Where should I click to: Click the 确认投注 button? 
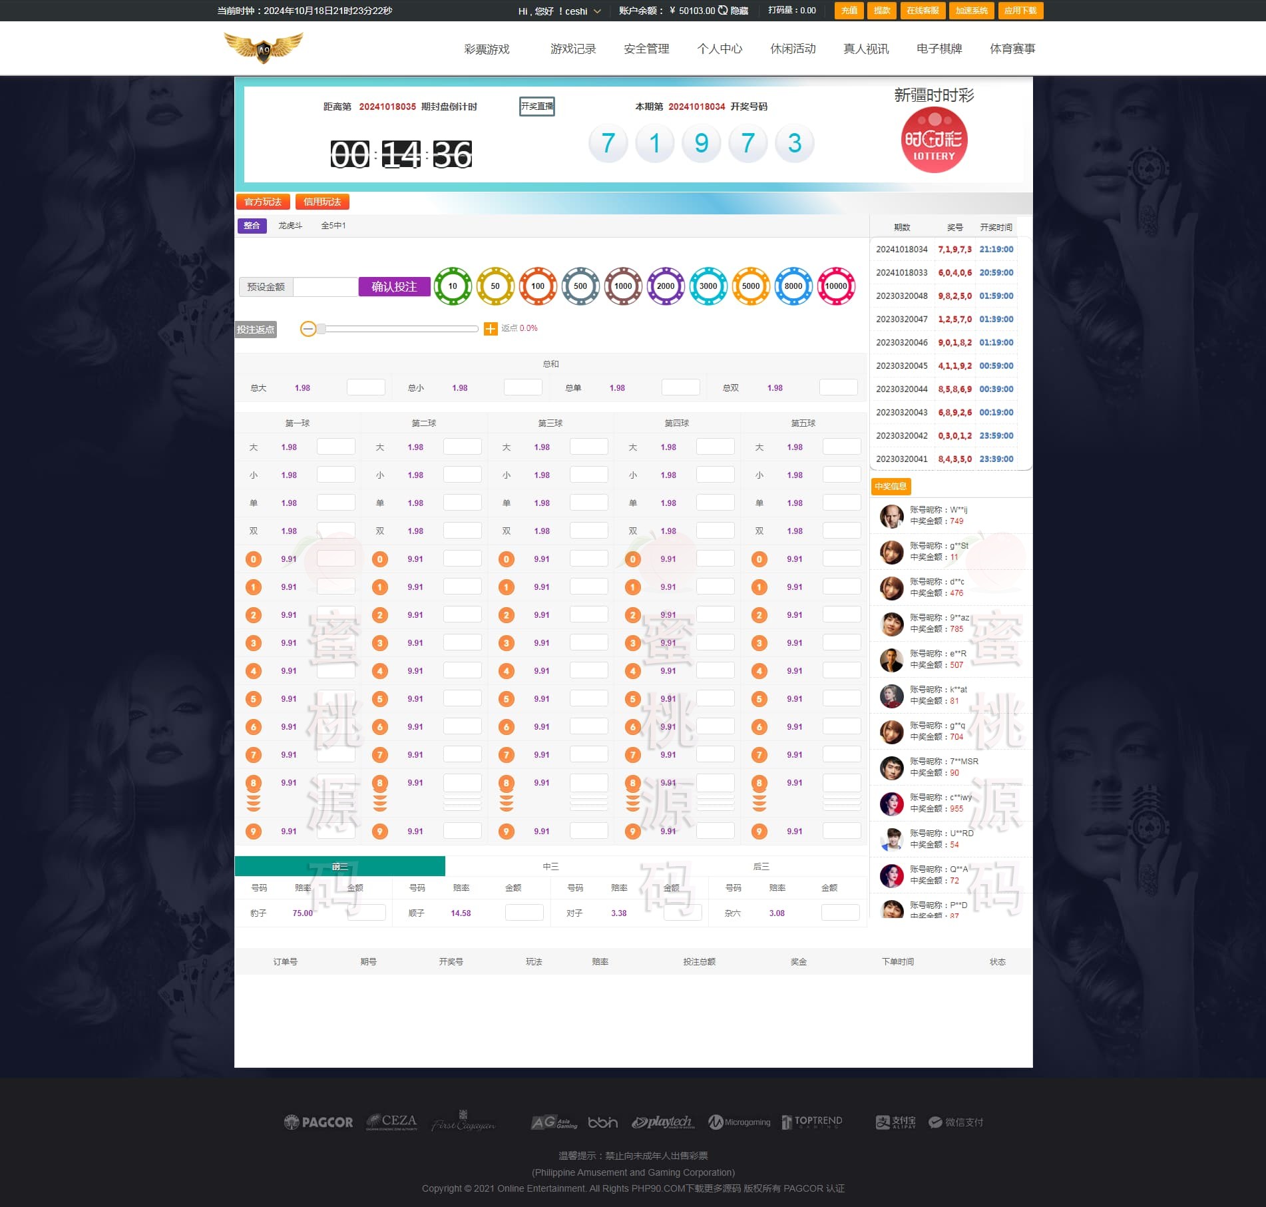coord(394,287)
